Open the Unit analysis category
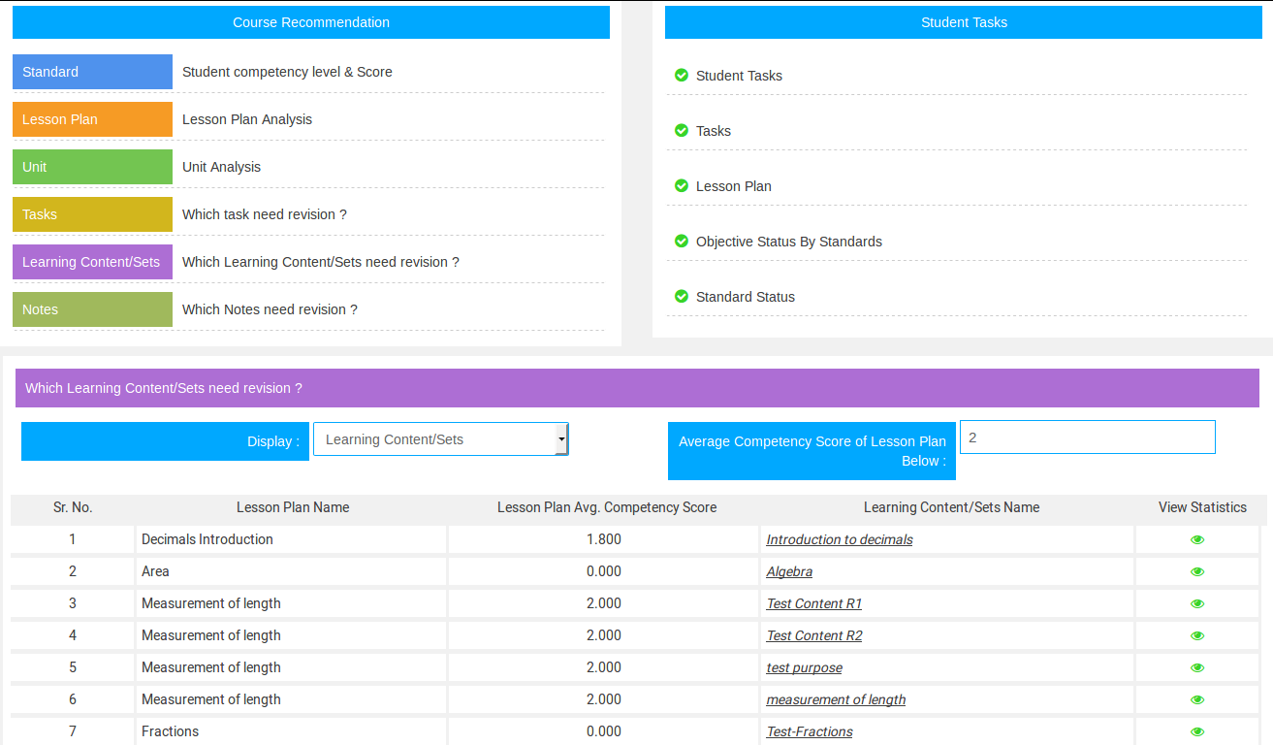Image resolution: width=1273 pixels, height=745 pixels. (92, 167)
